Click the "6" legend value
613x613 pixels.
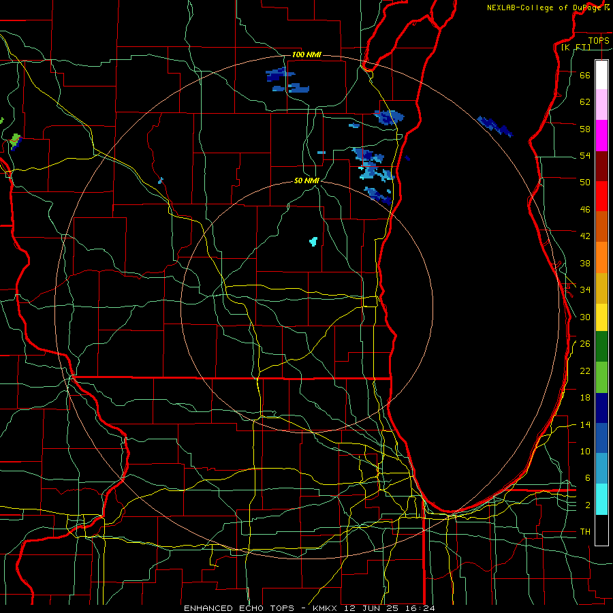(x=587, y=477)
